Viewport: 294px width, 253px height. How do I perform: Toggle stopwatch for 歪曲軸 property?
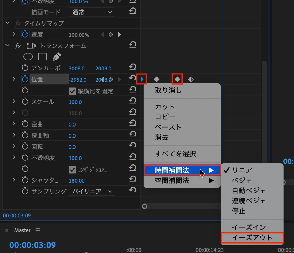pyautogui.click(x=25, y=135)
